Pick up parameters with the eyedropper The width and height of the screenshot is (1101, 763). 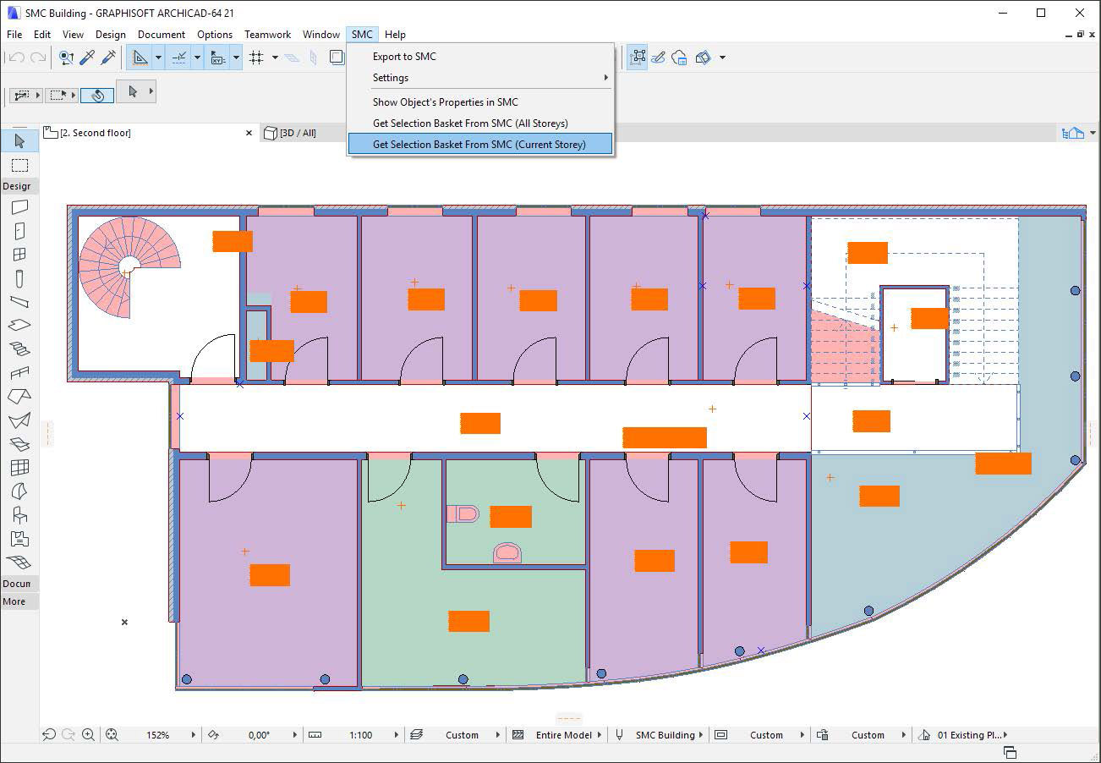click(x=87, y=58)
